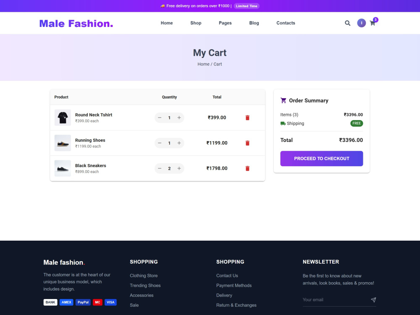Open the search magnifier icon

(x=347, y=23)
